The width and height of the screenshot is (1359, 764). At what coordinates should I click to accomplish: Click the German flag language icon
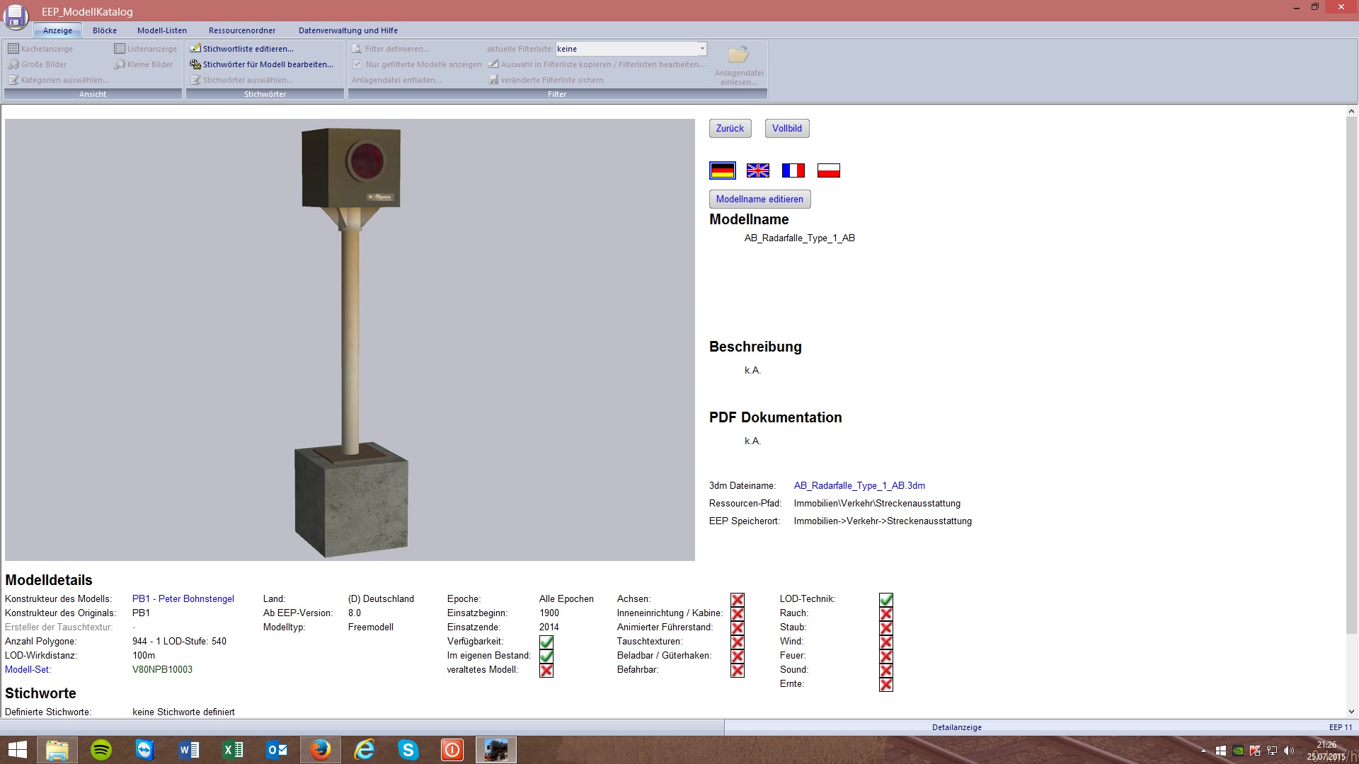point(722,170)
